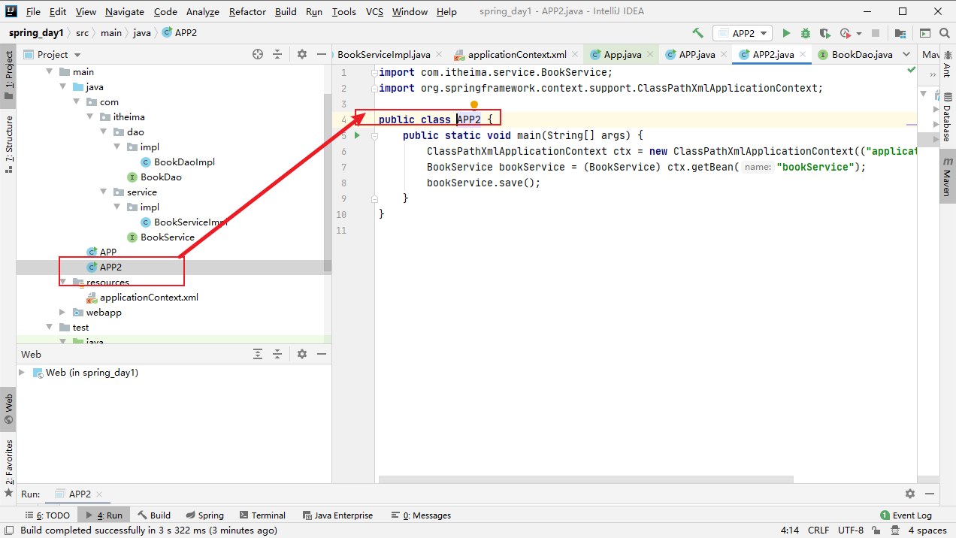956x538 pixels.
Task: Collapse the itheima package
Action: (x=90, y=116)
